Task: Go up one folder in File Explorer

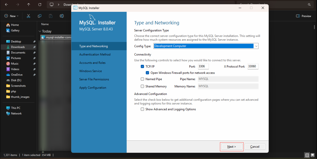Action: (x=28, y=5)
